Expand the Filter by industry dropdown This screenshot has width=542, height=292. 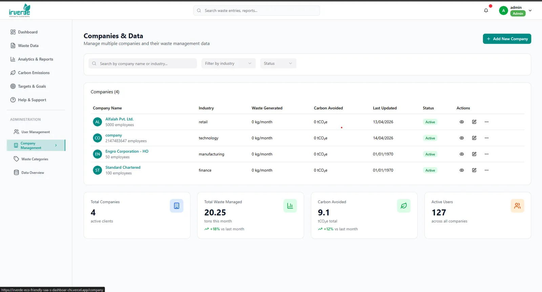[228, 63]
